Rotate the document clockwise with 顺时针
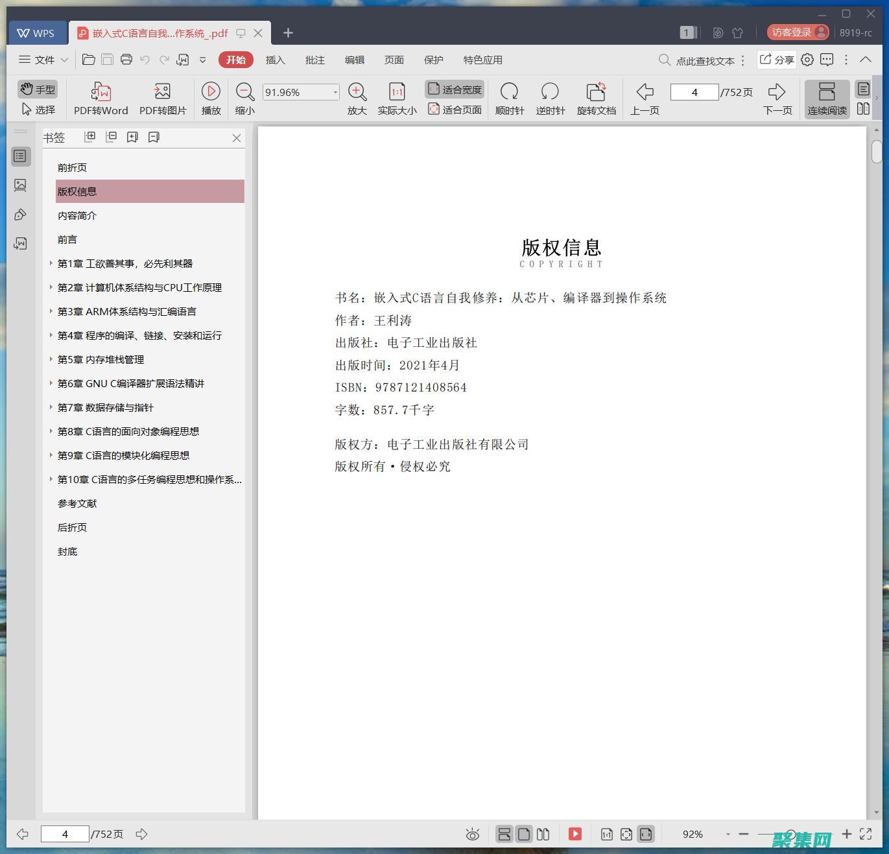The width and height of the screenshot is (889, 854). 510,97
